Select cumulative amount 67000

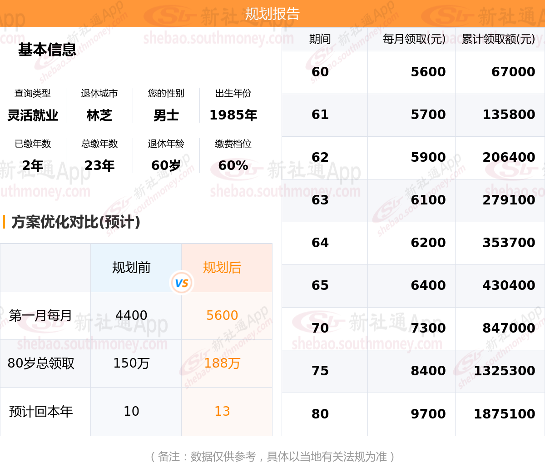tap(513, 72)
